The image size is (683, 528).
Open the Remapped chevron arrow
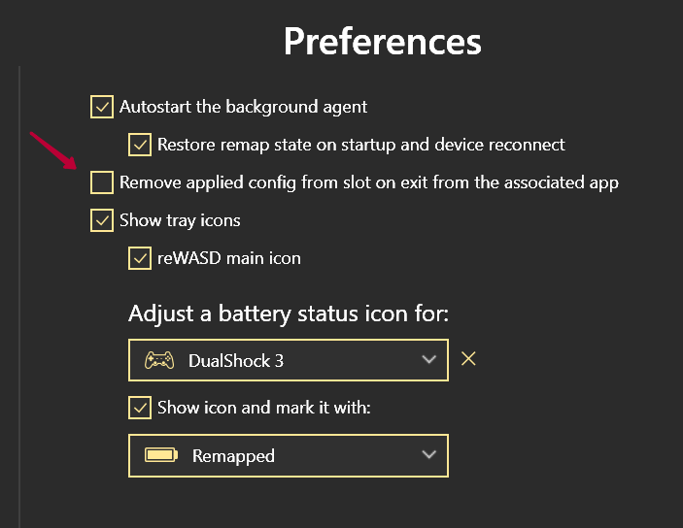(x=429, y=455)
